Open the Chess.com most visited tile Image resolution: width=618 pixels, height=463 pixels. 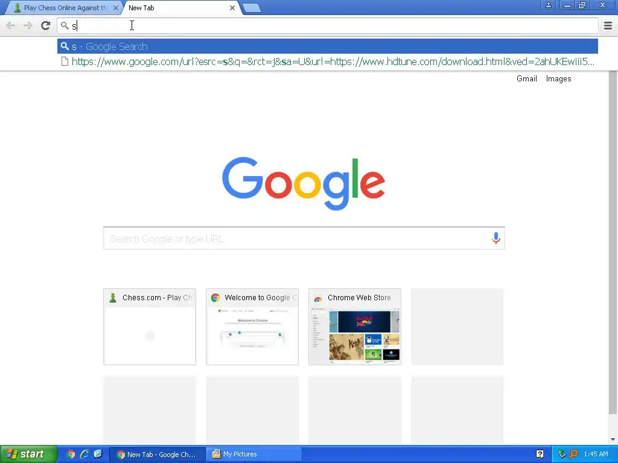click(x=150, y=327)
